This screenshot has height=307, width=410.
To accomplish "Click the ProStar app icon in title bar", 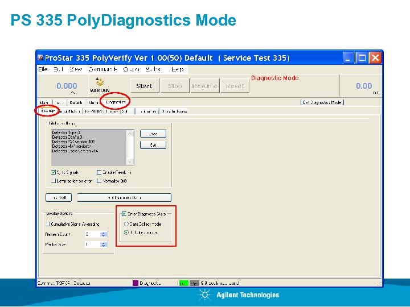I will (x=40, y=57).
